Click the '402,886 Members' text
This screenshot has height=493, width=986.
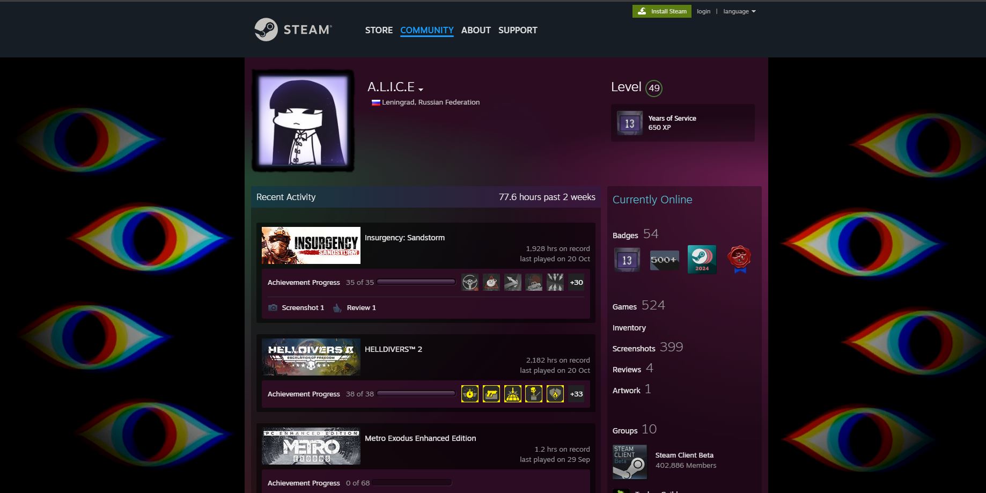coord(686,466)
